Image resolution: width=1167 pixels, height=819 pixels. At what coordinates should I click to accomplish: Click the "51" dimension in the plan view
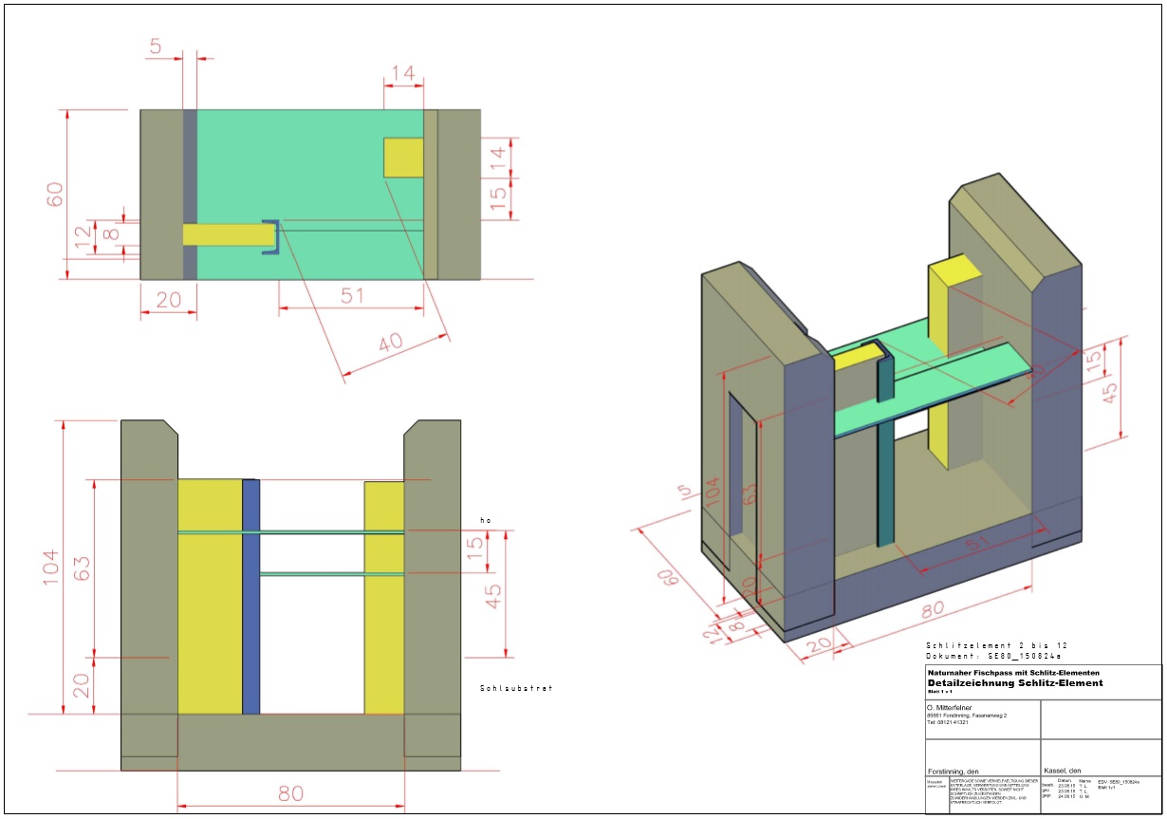click(x=351, y=295)
